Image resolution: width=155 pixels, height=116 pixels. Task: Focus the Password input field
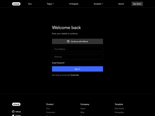coord(77,57)
